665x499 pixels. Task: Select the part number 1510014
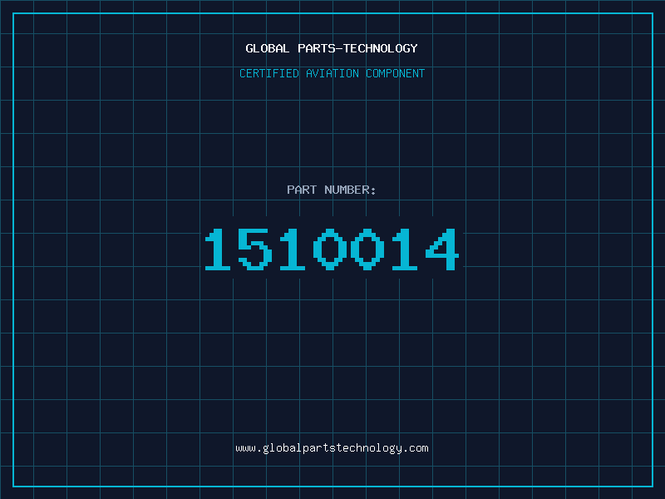click(x=332, y=249)
